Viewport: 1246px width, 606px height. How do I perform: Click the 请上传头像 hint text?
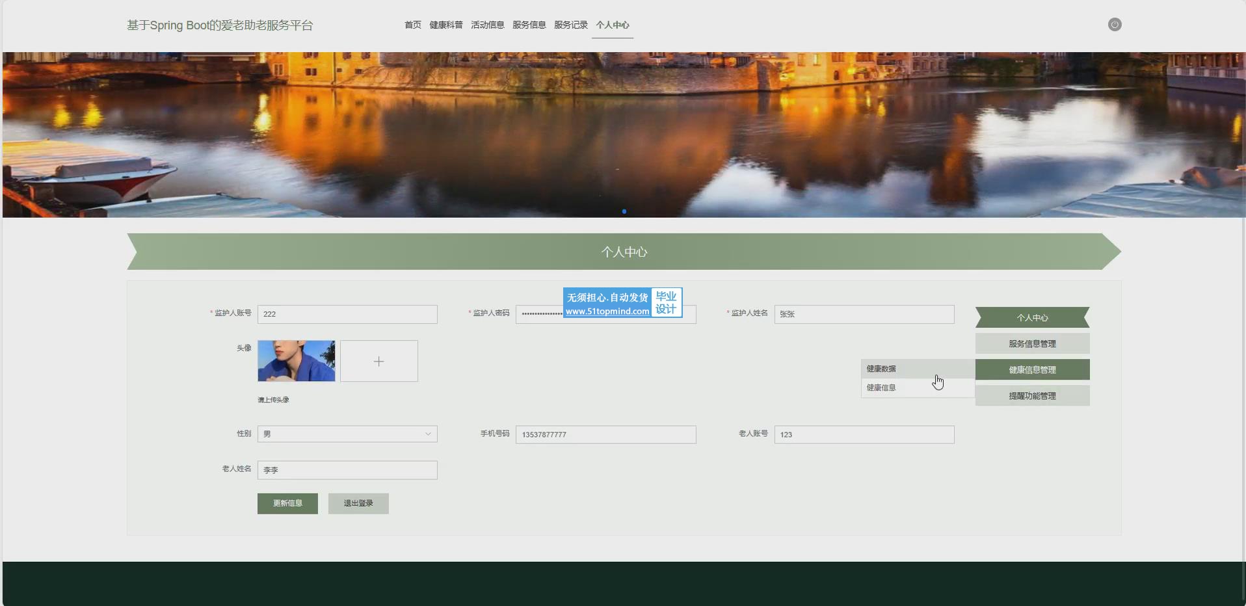[x=273, y=400]
